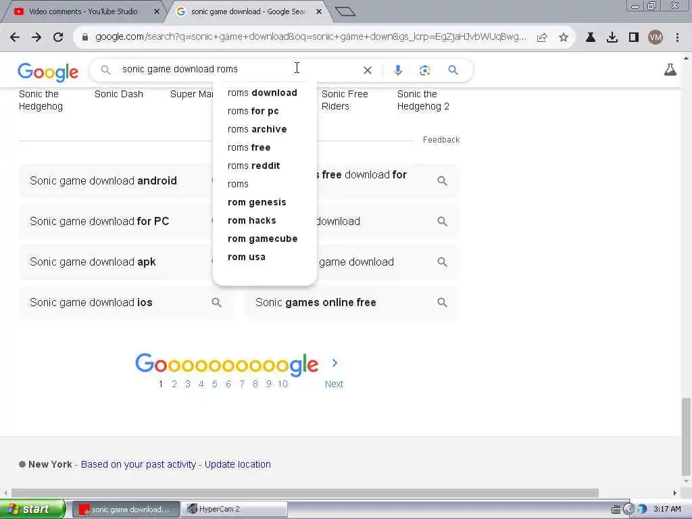Pick the plain 'roms' suggestion
The width and height of the screenshot is (692, 519).
(x=238, y=184)
